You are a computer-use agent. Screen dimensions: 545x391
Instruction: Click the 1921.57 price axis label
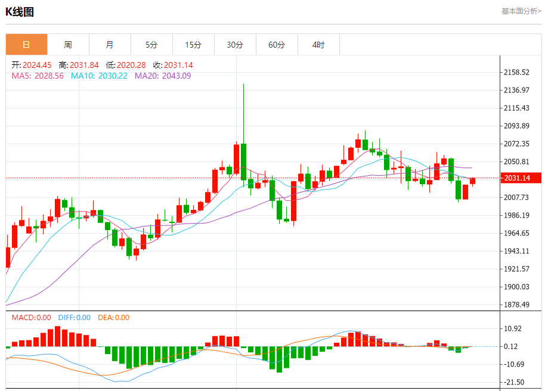pyautogui.click(x=516, y=269)
